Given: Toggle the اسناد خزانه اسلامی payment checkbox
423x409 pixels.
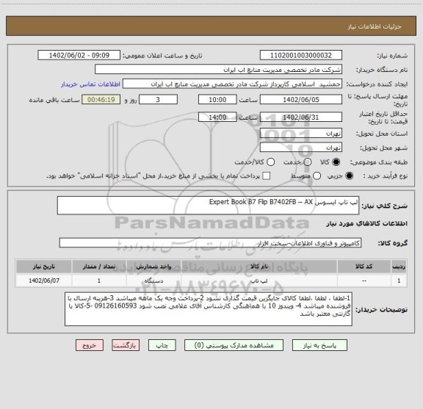Looking at the screenshot, I should click(267, 176).
